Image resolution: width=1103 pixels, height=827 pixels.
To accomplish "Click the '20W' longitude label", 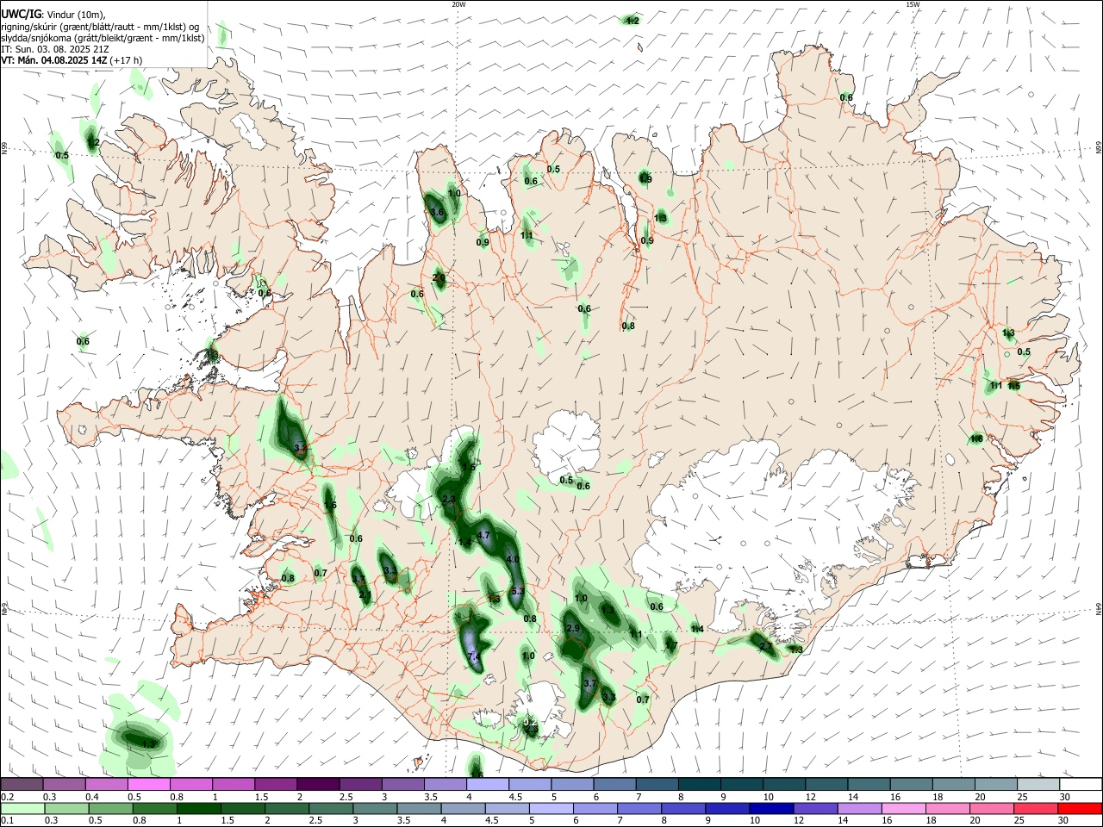I will 458,4.
